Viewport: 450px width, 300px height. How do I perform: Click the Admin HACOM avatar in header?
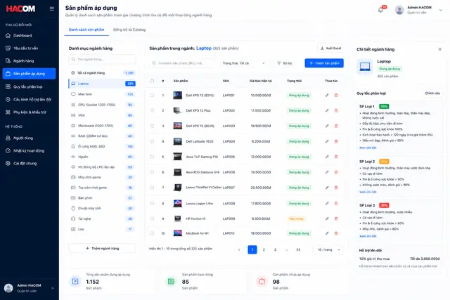[399, 10]
